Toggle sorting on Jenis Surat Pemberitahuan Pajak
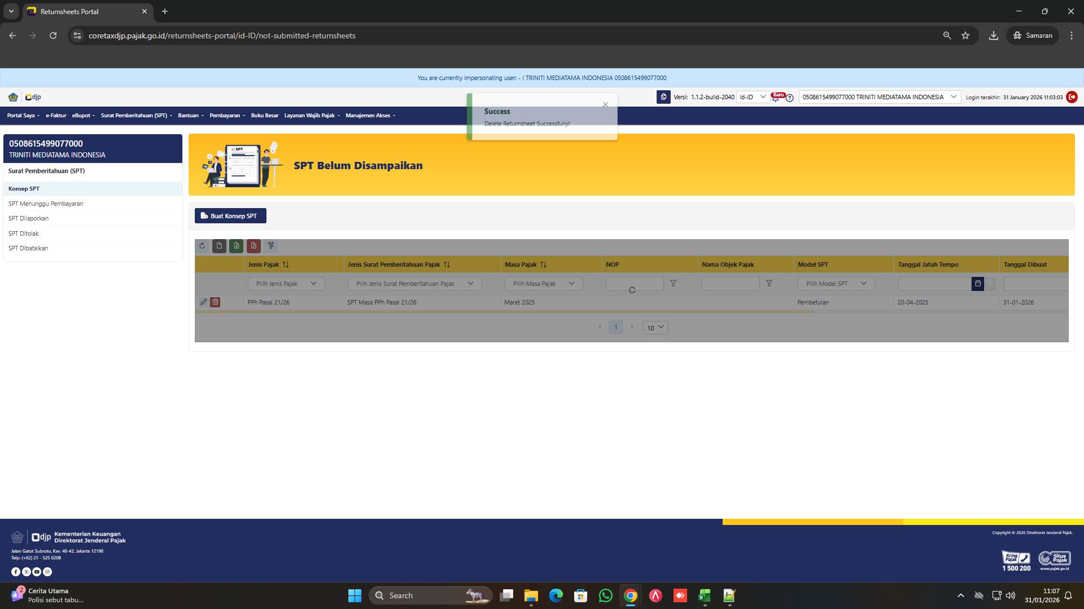 coord(446,264)
